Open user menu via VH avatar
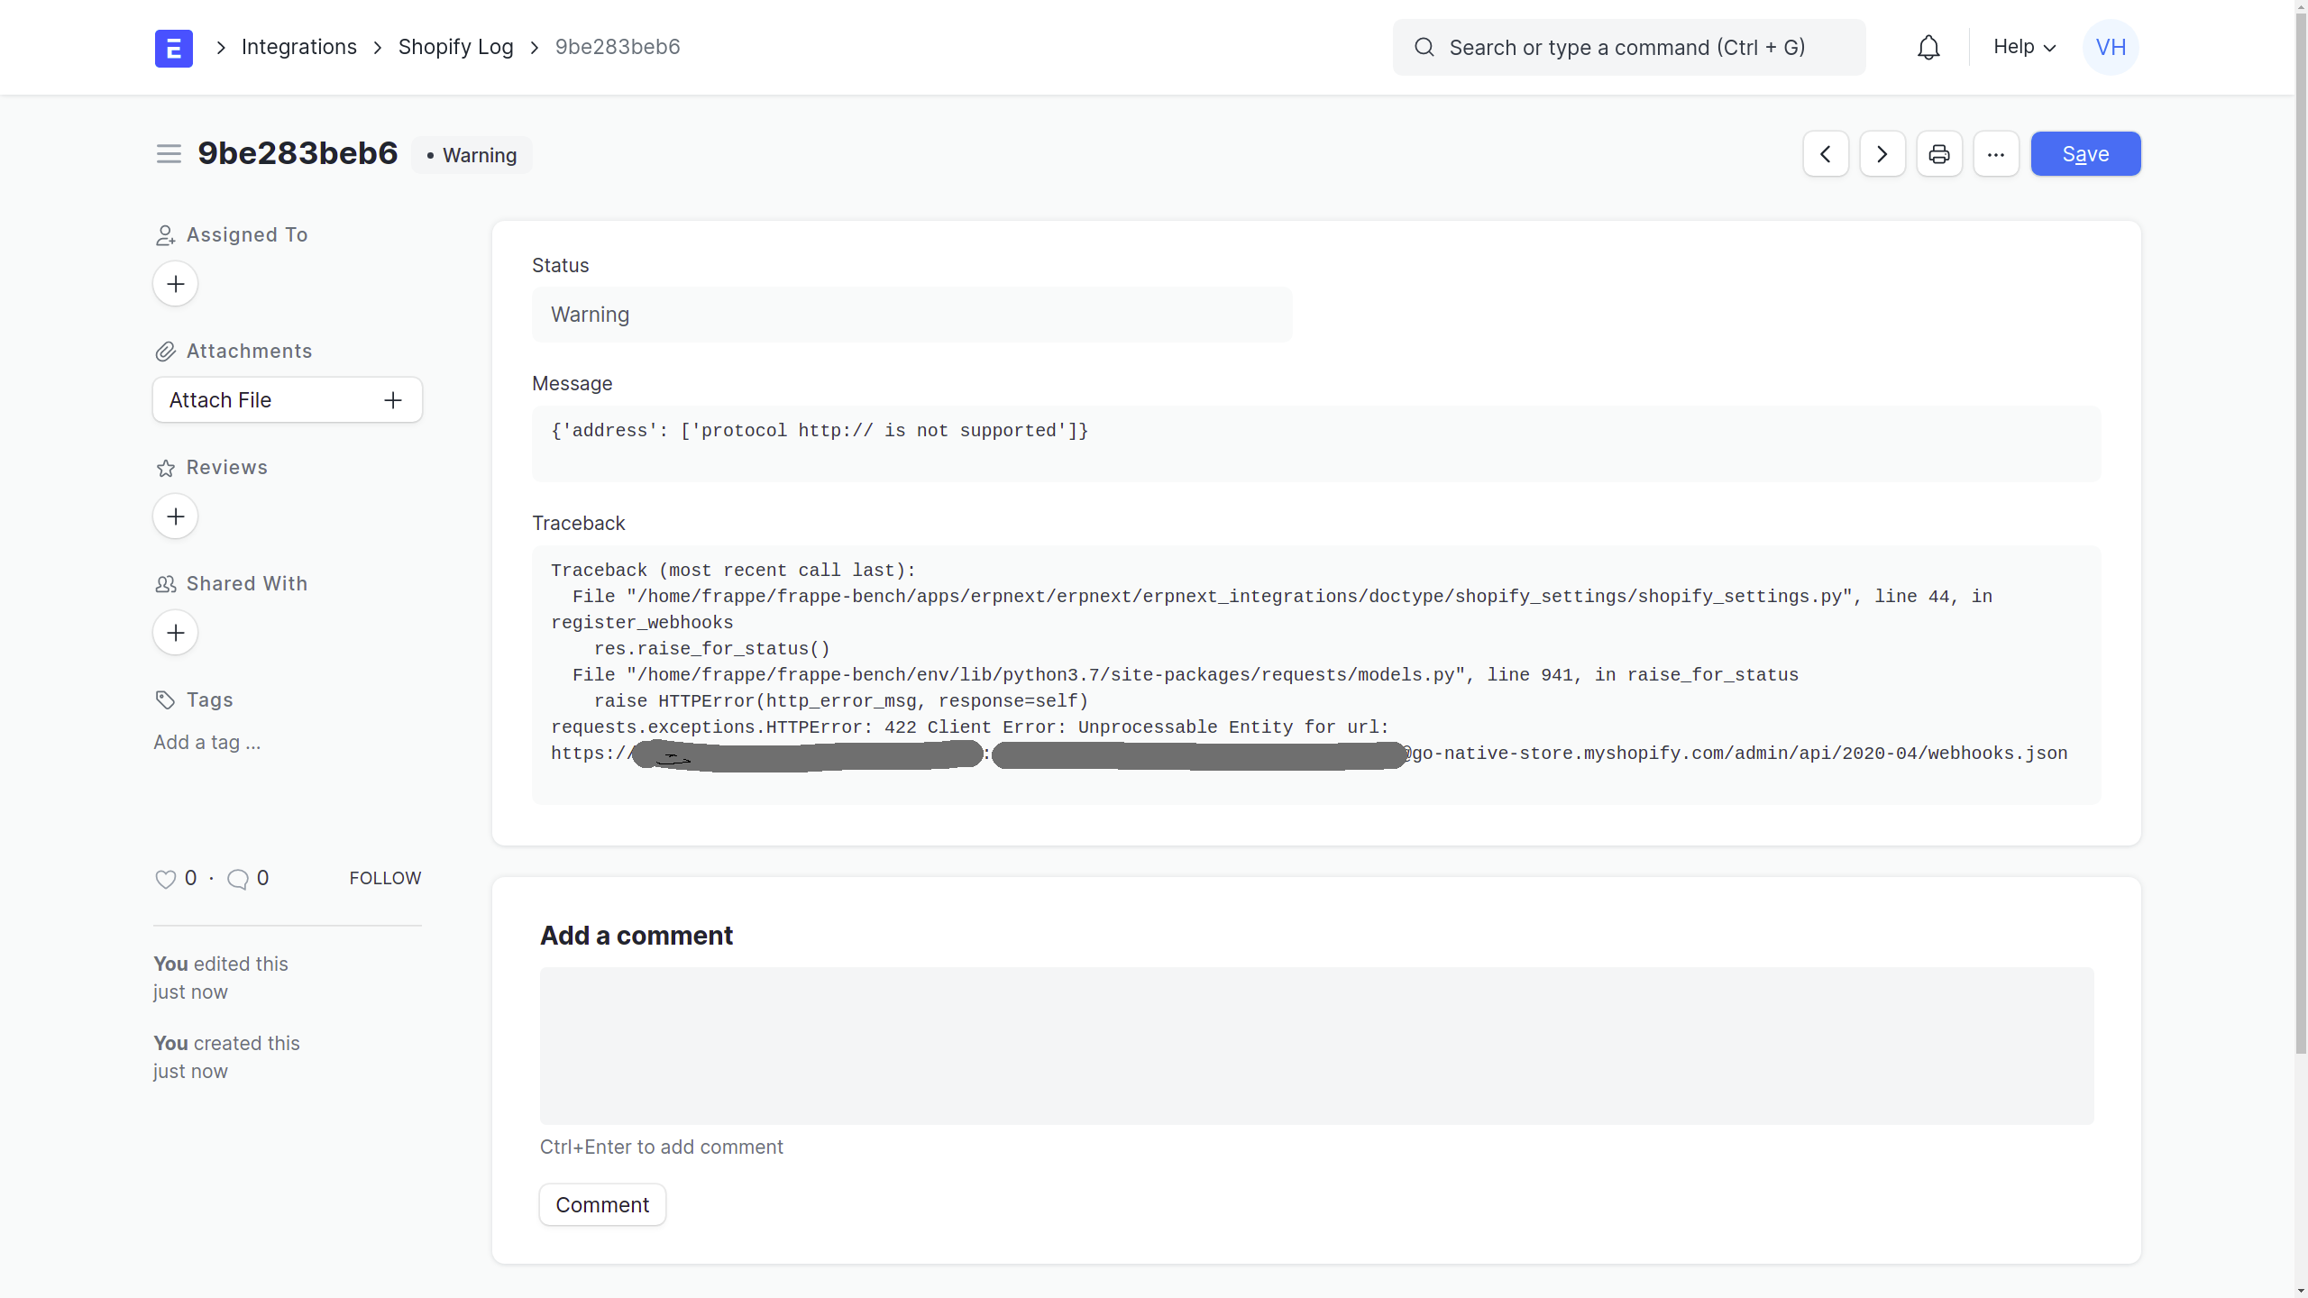2308x1298 pixels. [x=2110, y=47]
